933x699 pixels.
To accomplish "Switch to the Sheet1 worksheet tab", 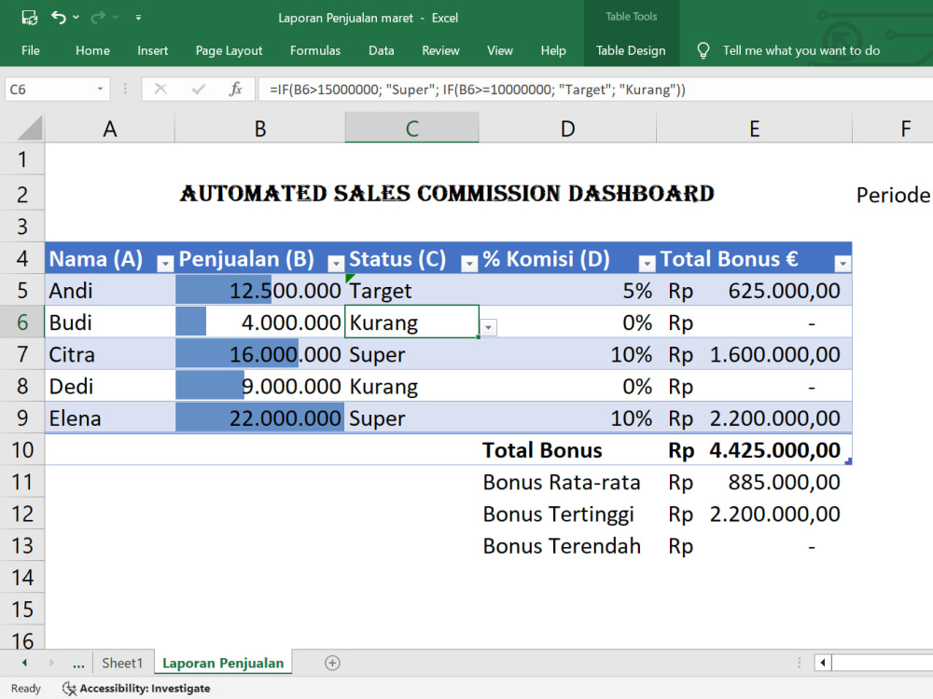I will tap(122, 663).
